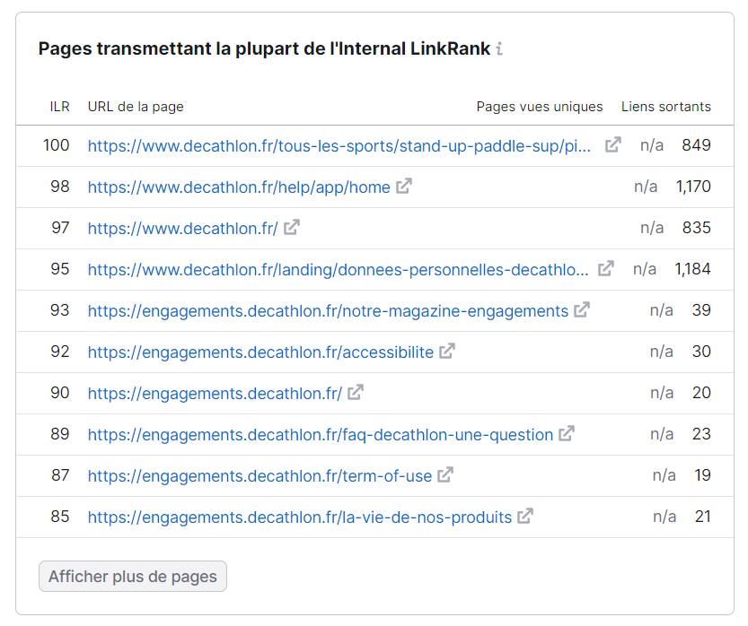Open external link icon beside the accessibilite page
The width and height of the screenshot is (748, 626).
point(446,352)
